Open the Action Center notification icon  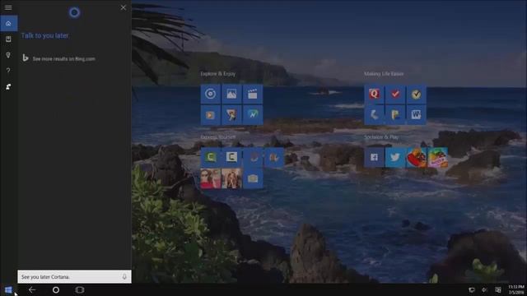point(498,290)
